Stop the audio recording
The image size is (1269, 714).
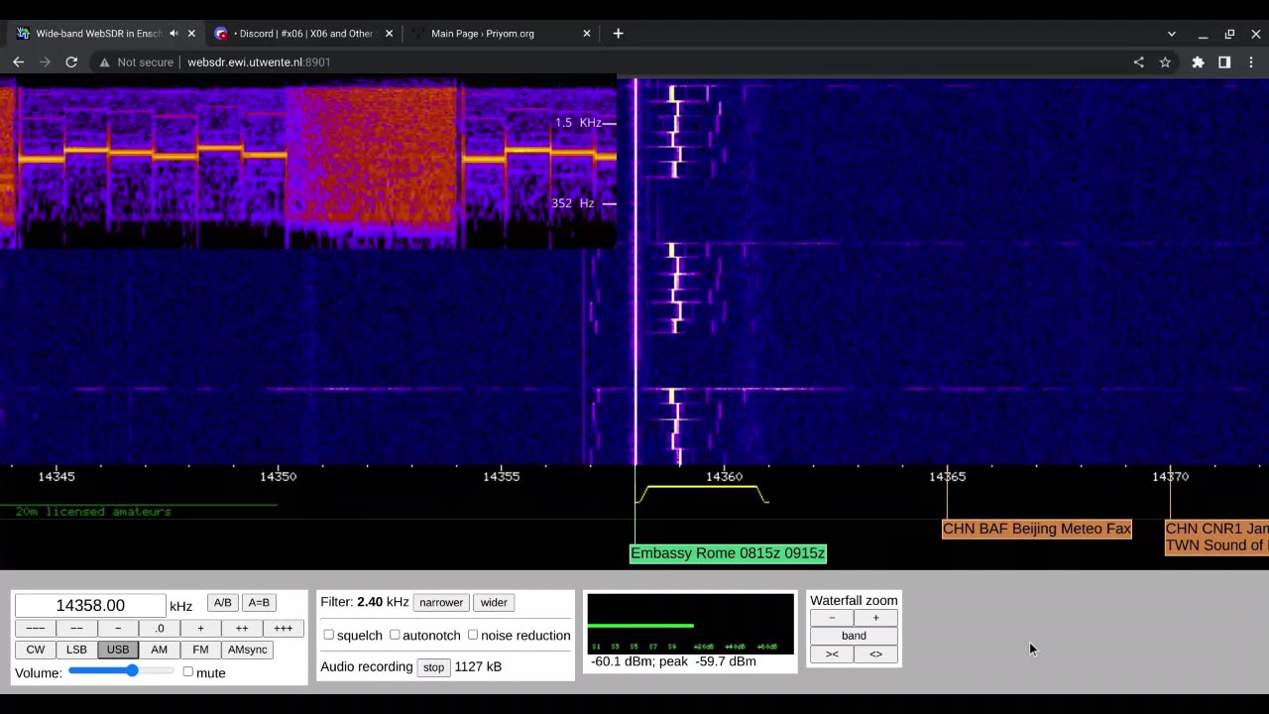pos(433,667)
